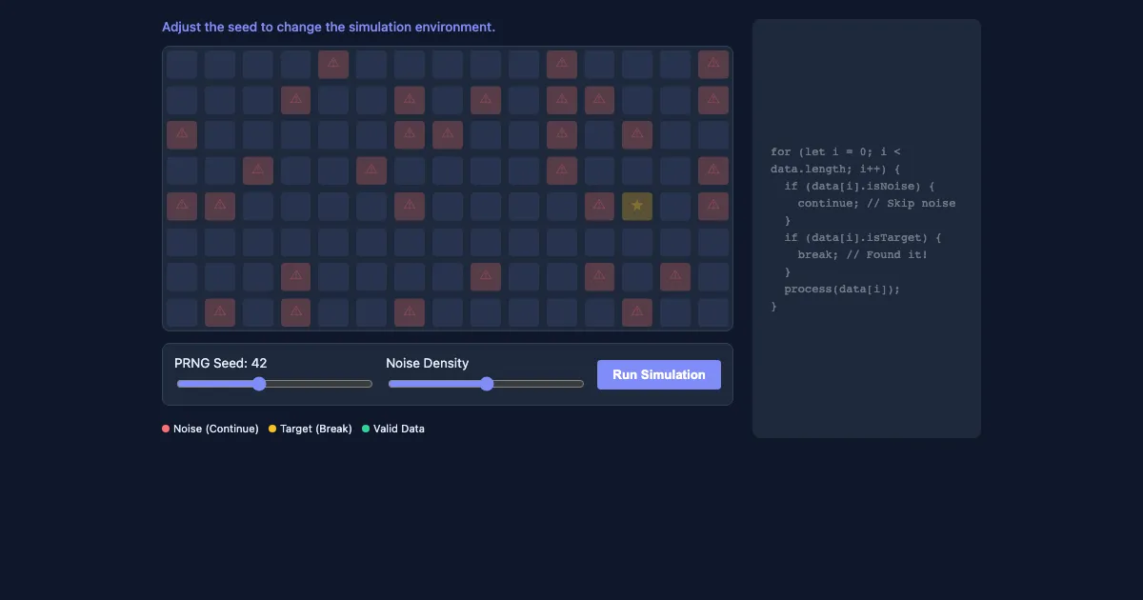Click warning cell immediately left of the star
The image size is (1143, 600).
[599, 206]
